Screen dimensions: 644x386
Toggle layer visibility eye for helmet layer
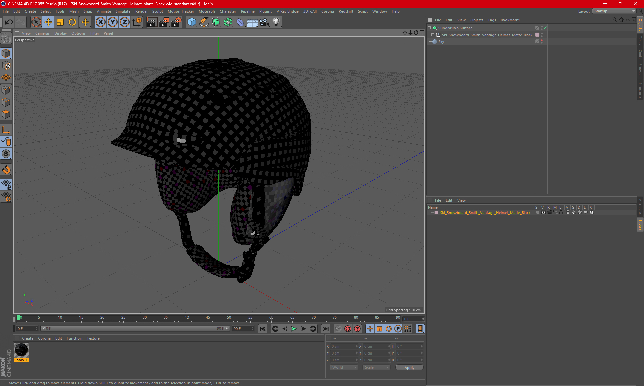[x=543, y=212]
